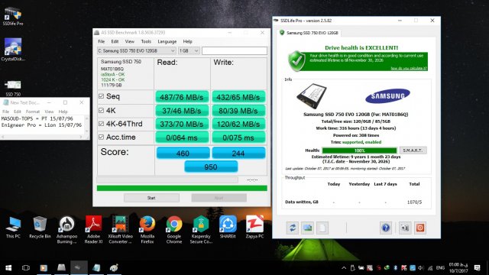
Task: Launch Mozilla Firefox desktop shortcut
Action: point(147,230)
